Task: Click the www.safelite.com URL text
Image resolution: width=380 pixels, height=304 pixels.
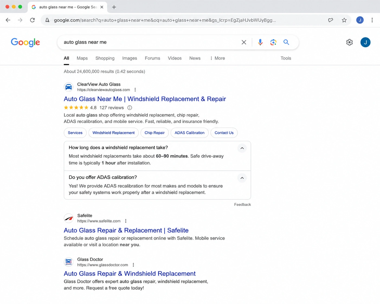Action: (99, 221)
